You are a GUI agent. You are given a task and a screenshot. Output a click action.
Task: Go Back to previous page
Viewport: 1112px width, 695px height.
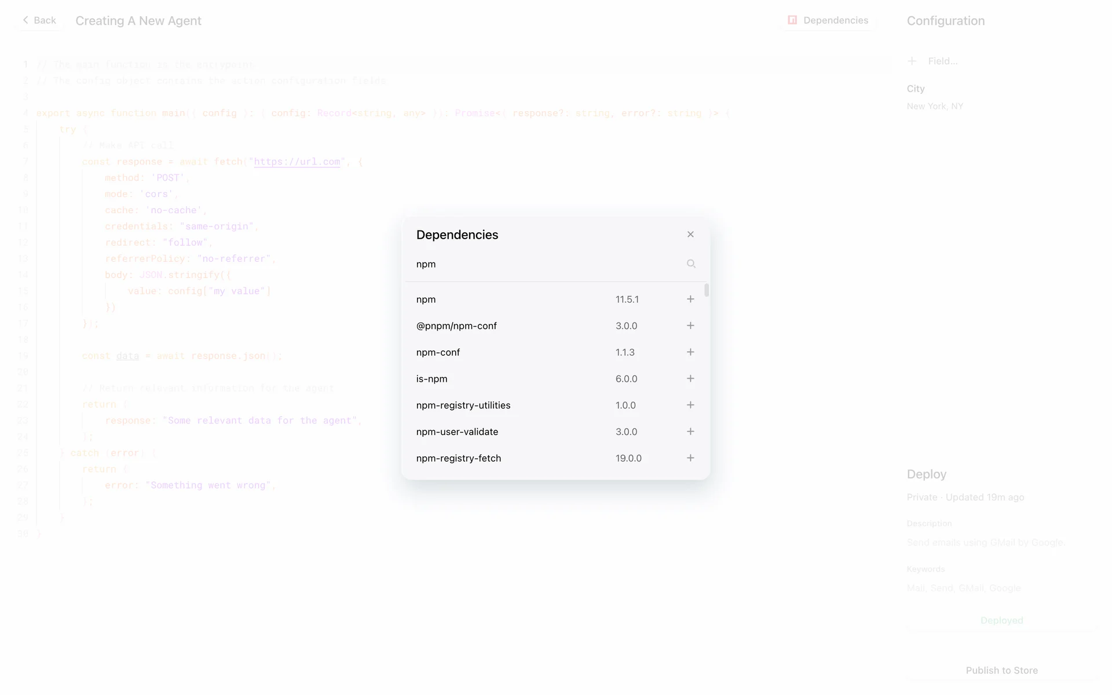click(x=39, y=20)
